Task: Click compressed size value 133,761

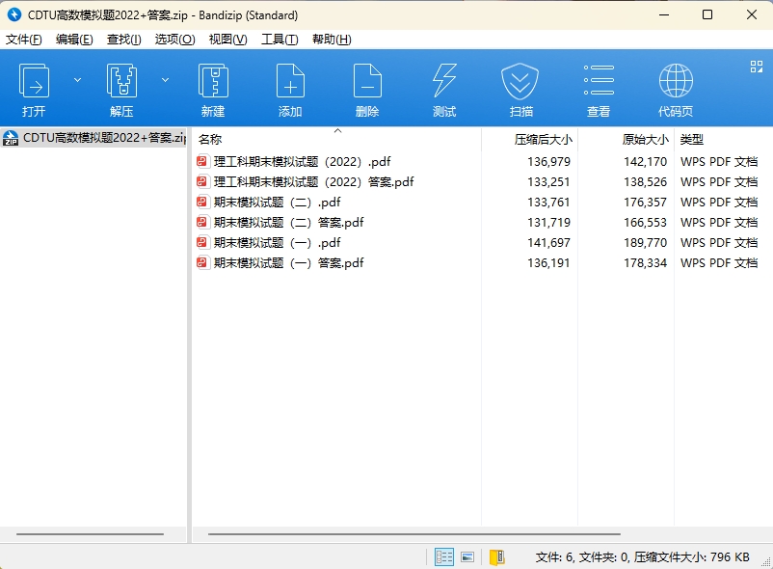Action: [x=548, y=203]
